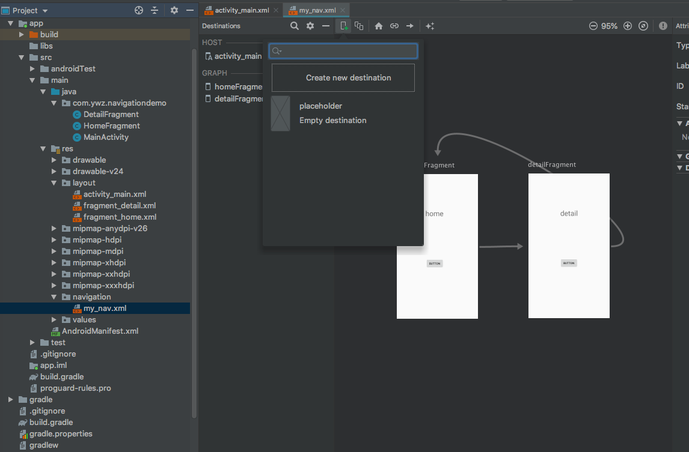The height and width of the screenshot is (452, 689).
Task: Select fragment_home.xml file
Action: (115, 217)
